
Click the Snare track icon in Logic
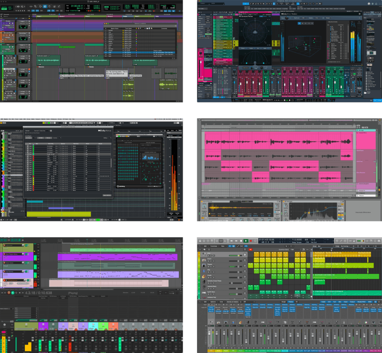pos(204,260)
